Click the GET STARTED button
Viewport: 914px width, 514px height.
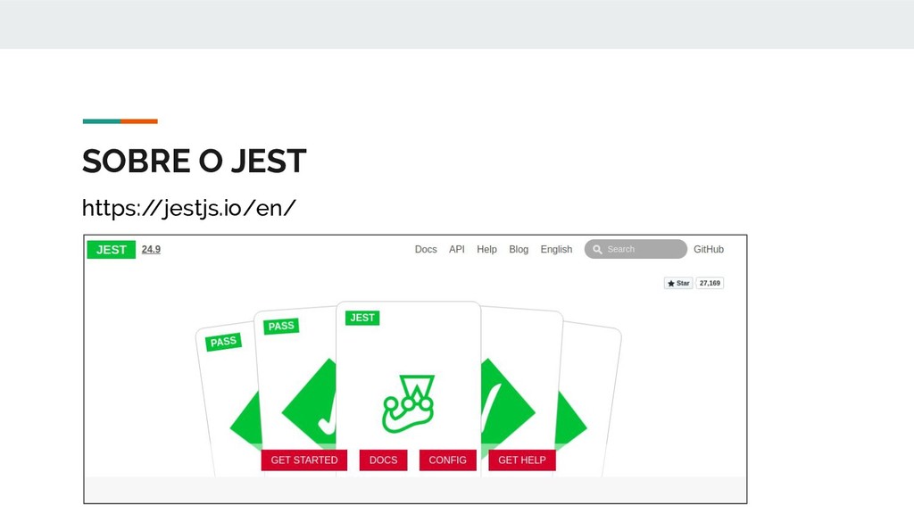click(x=304, y=460)
